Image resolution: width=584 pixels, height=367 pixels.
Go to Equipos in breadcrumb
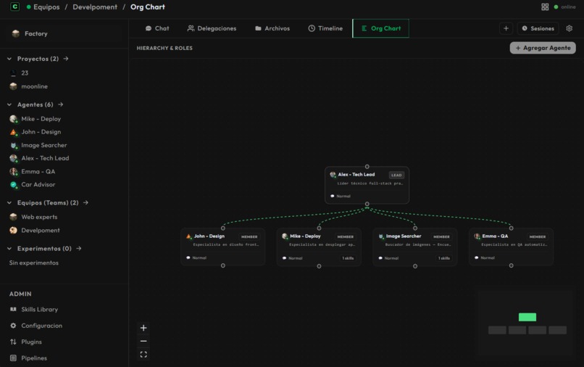pyautogui.click(x=46, y=7)
